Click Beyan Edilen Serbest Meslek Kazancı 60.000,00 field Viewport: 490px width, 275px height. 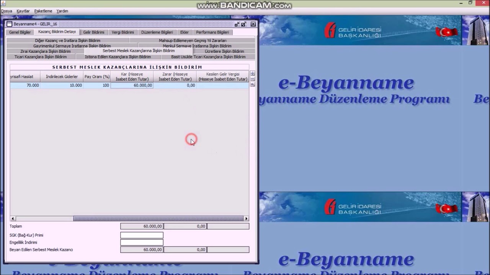142,250
